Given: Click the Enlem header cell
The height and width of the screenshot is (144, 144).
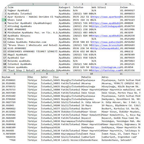Looking at the screenshot, I should click(130, 7).
